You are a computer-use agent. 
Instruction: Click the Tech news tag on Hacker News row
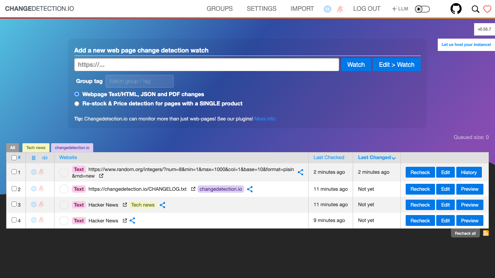(143, 205)
